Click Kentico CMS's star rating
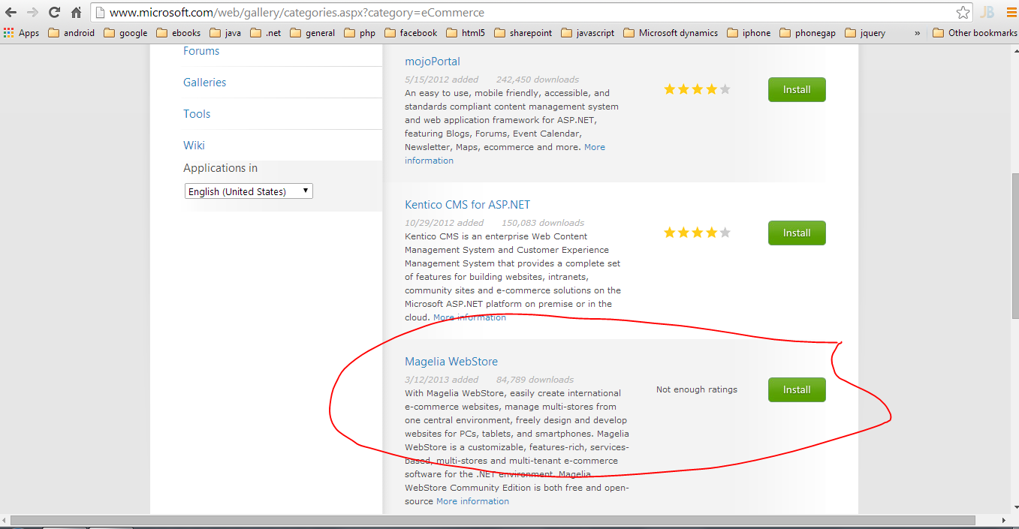The image size is (1019, 529). click(x=697, y=233)
